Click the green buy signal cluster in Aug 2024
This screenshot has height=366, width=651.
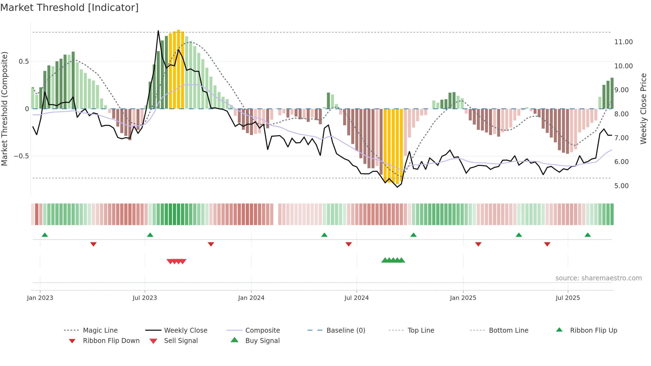(393, 260)
